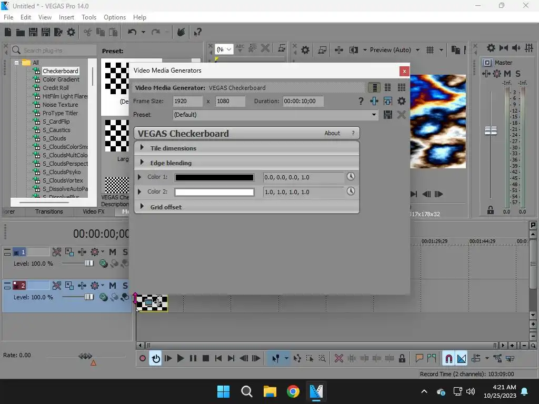Image resolution: width=539 pixels, height=404 pixels.
Task: Select Color Gradient in plug-in list
Action: 61,79
